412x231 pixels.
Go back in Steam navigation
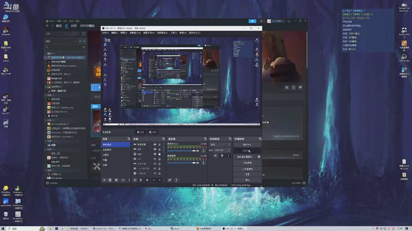[x=47, y=26]
